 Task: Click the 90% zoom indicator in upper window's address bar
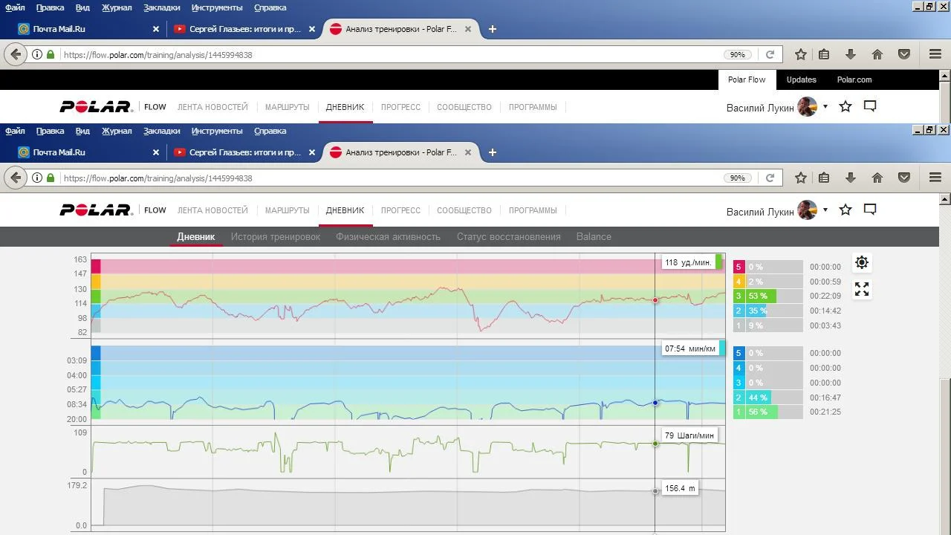737,55
